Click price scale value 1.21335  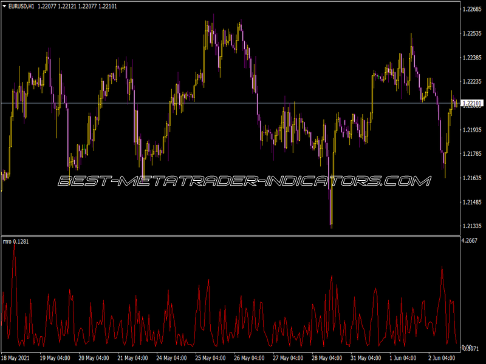coord(472,226)
